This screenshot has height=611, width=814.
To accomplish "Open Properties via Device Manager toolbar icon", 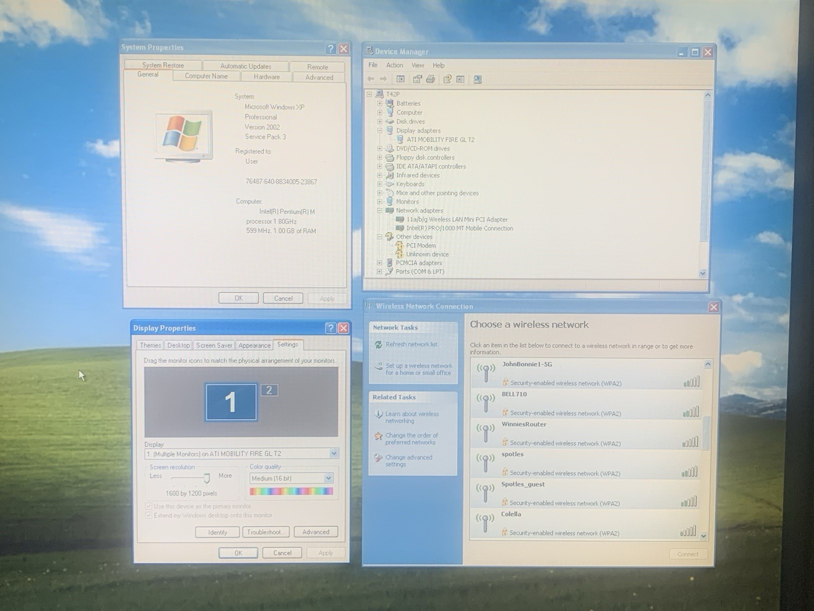I will (x=417, y=79).
